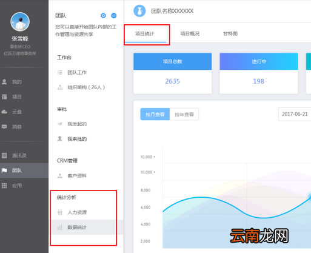The image size is (311, 253).
Task: Click the 团队名称XXXXXX title
Action: coord(172,11)
